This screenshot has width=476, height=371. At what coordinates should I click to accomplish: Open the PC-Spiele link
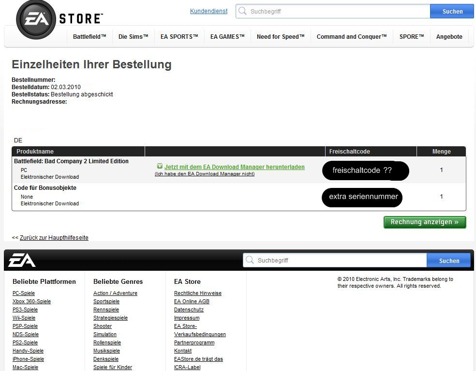(x=24, y=293)
